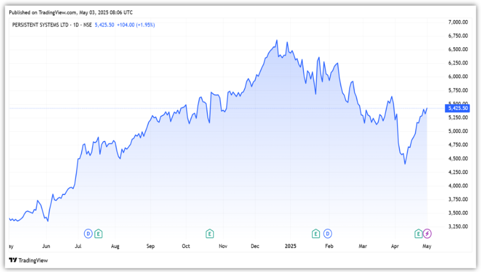The image size is (481, 272).
Task: Open the October earnings E marker
Action: [210, 233]
